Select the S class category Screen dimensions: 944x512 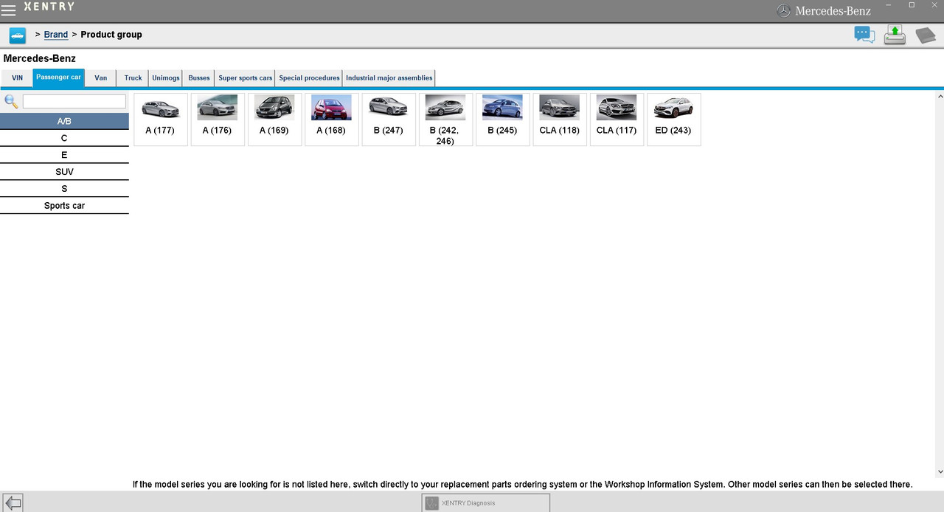pyautogui.click(x=64, y=189)
